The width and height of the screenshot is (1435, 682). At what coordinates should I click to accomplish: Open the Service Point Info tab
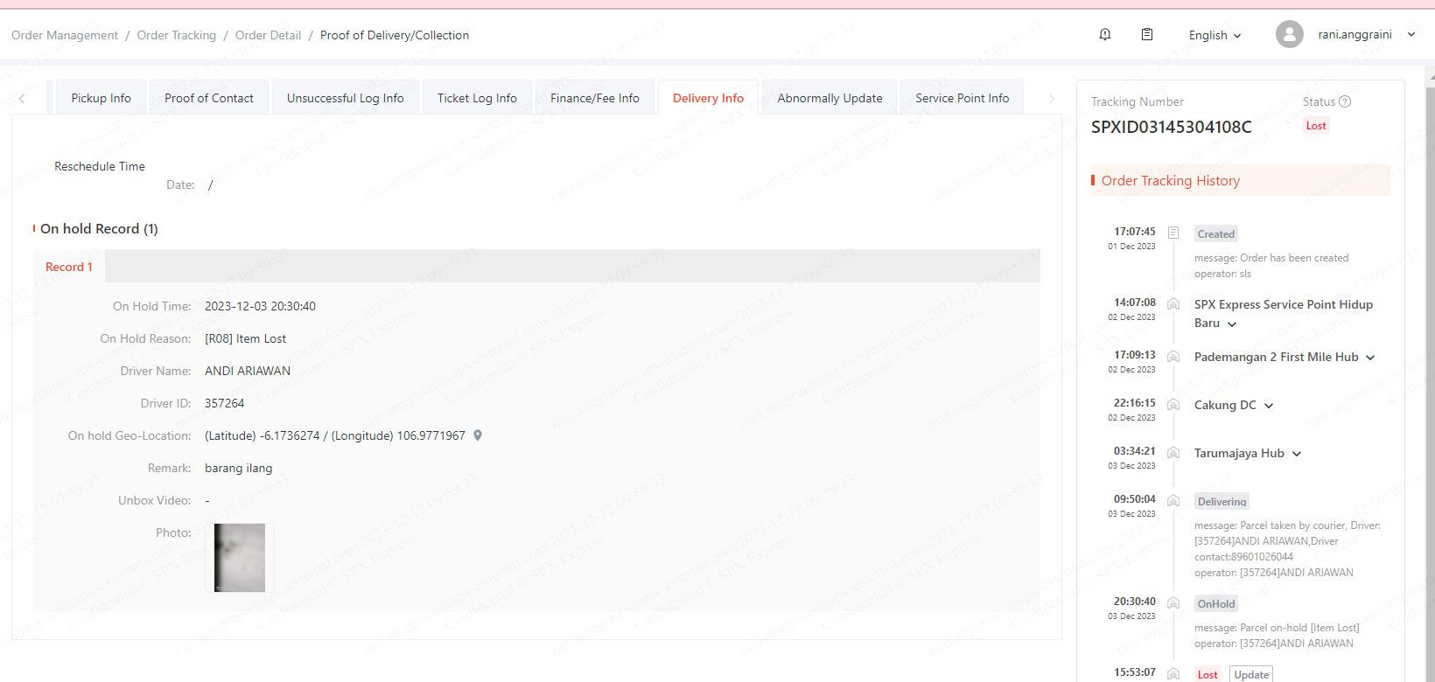click(962, 98)
